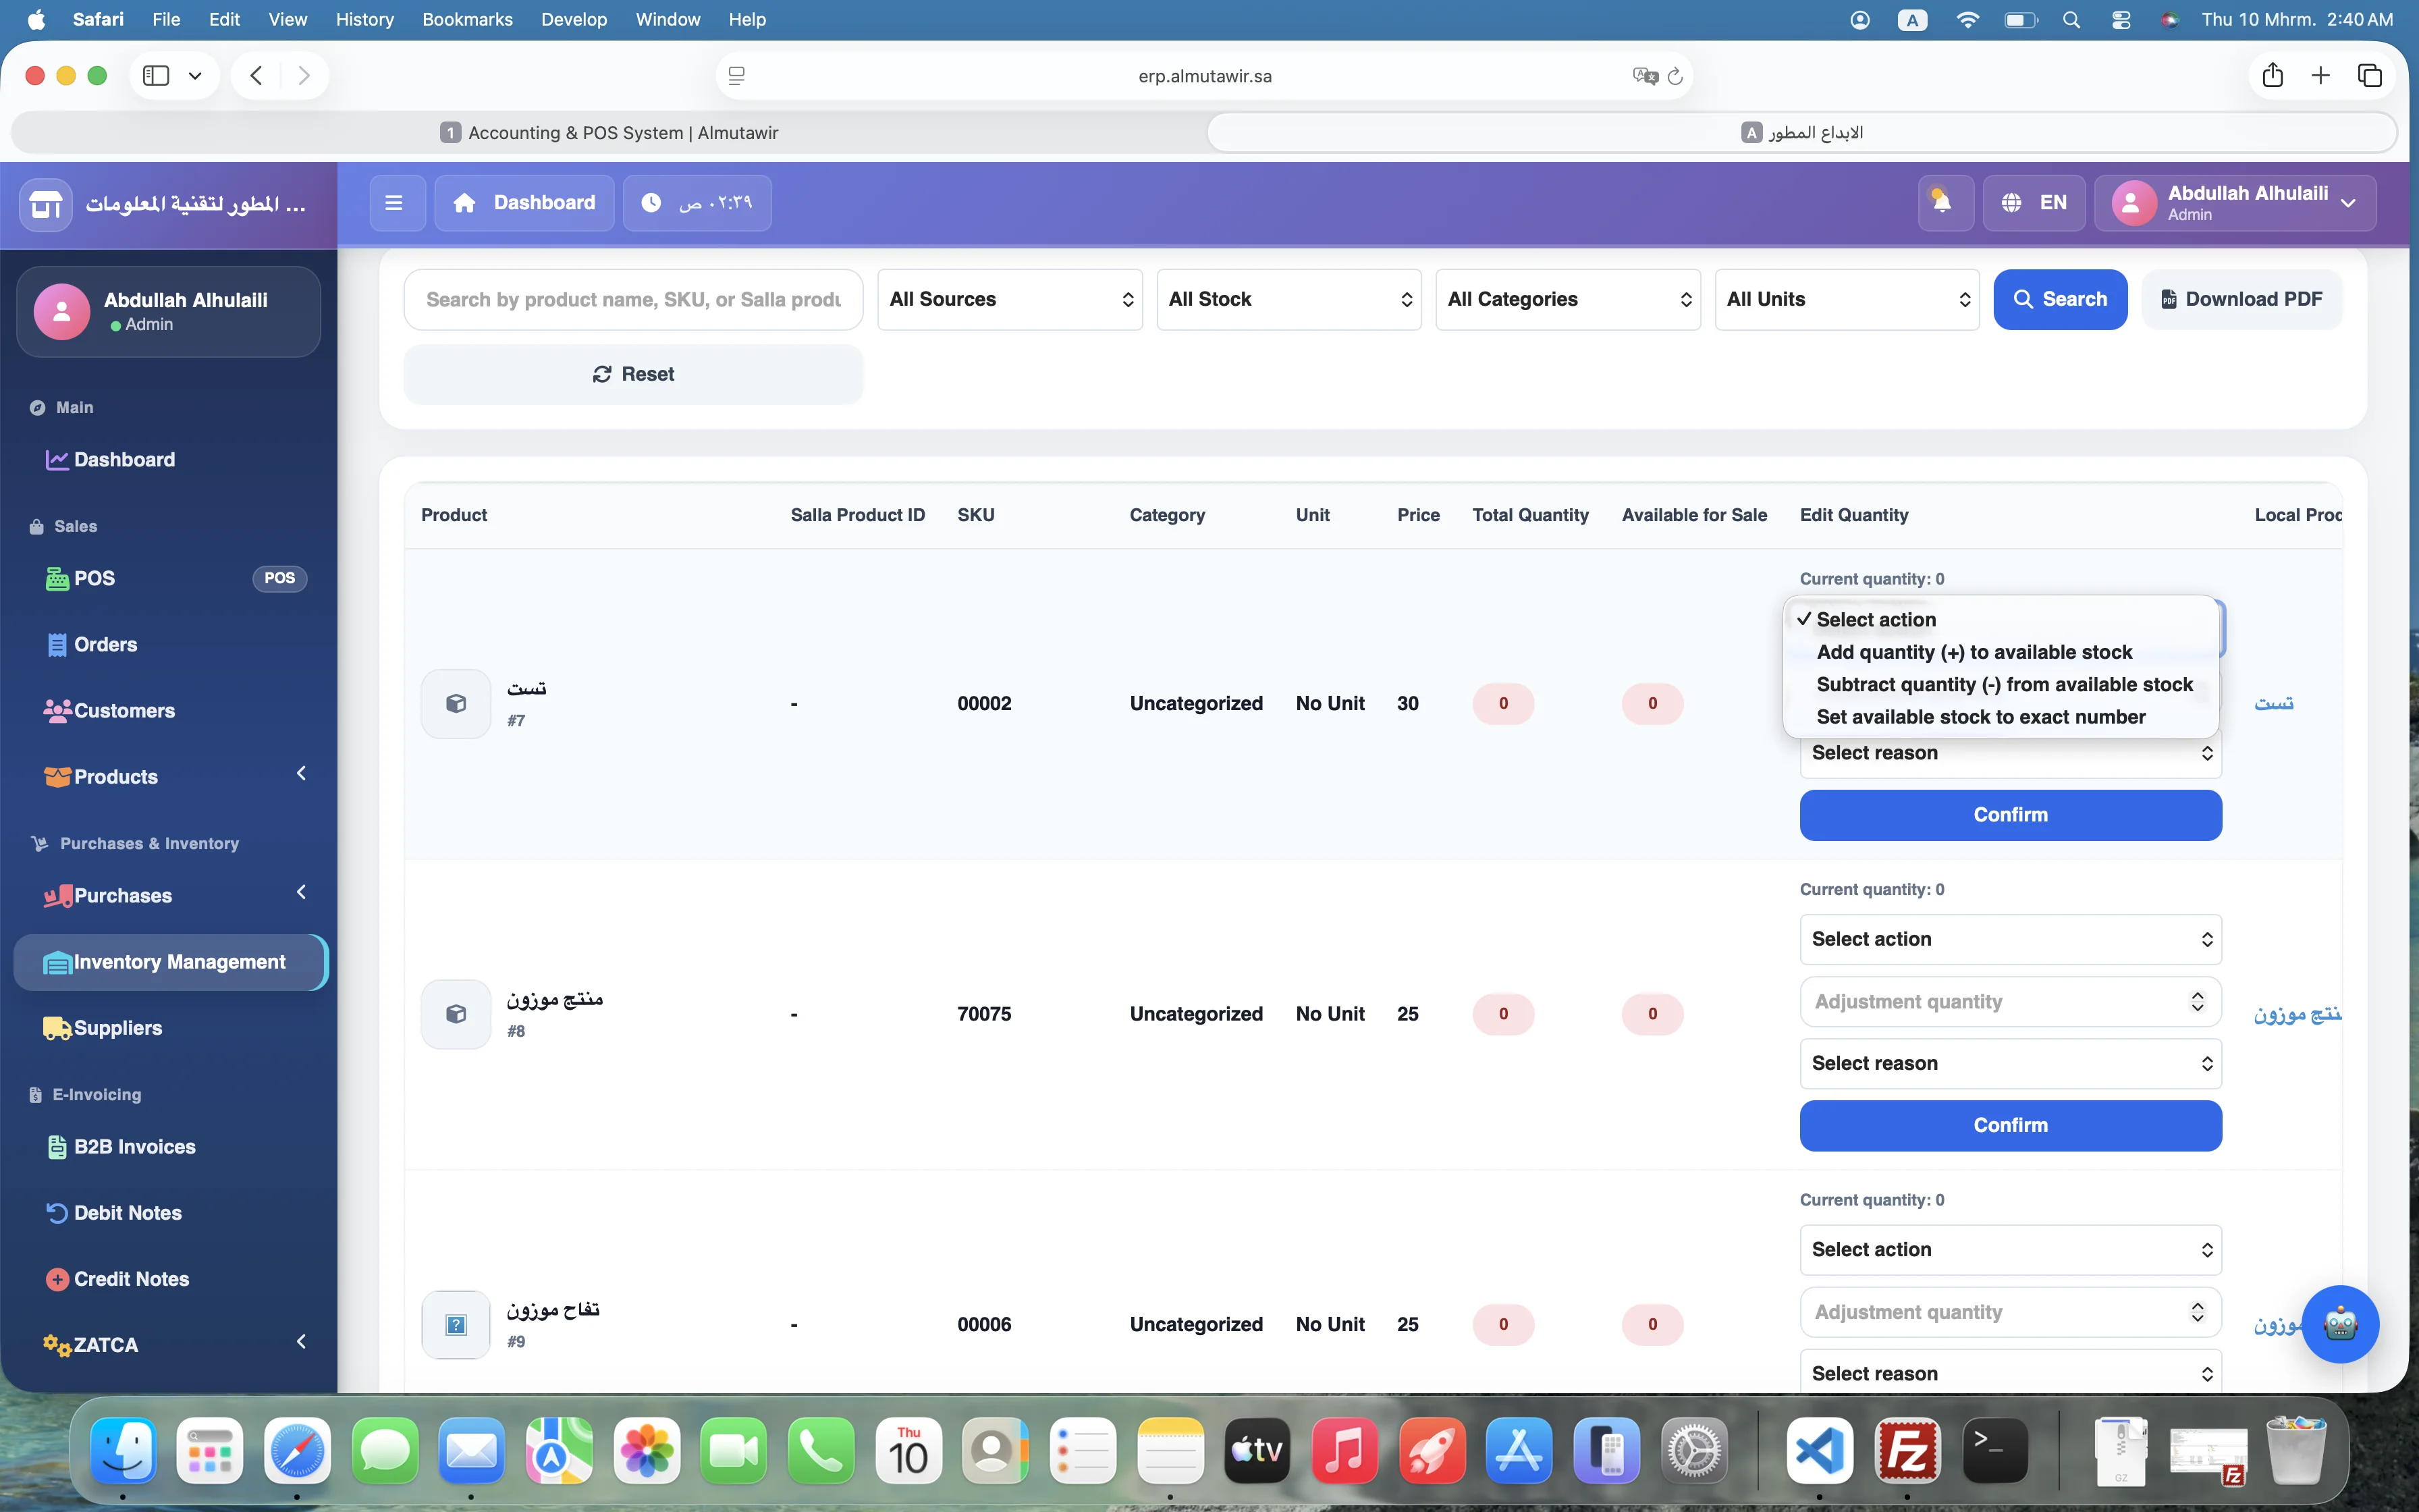Click product box thumbnail for item #7
The height and width of the screenshot is (1512, 2419).
pyautogui.click(x=456, y=703)
